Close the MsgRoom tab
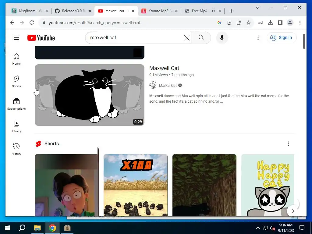This screenshot has height=234, width=312. click(x=47, y=11)
